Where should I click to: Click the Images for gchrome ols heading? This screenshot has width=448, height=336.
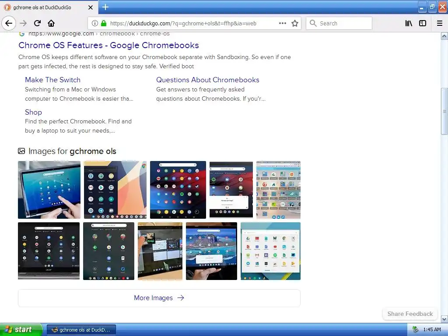coord(72,151)
